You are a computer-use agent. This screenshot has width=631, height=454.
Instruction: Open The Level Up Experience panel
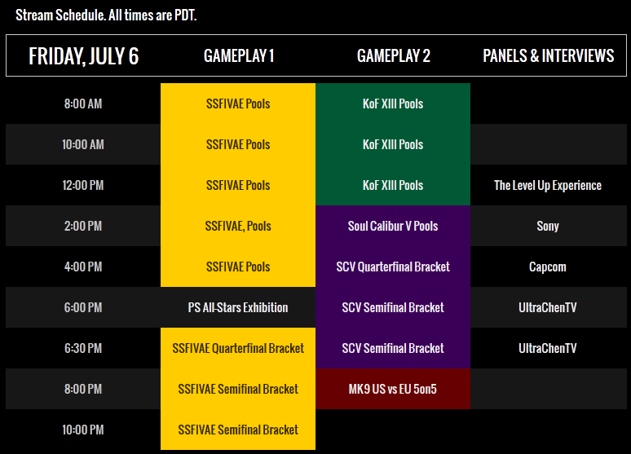tap(548, 185)
